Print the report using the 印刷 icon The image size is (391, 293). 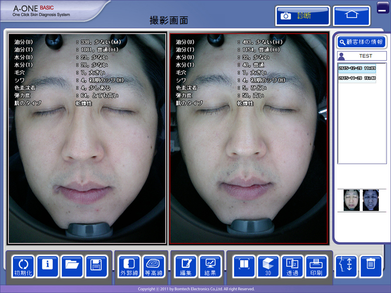(x=317, y=266)
